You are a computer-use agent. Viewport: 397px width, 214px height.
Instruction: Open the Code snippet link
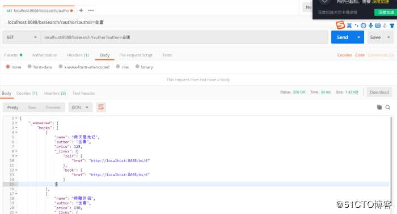pyautogui.click(x=360, y=55)
